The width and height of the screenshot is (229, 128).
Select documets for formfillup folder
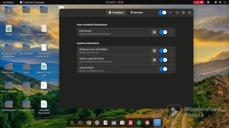[9, 50]
